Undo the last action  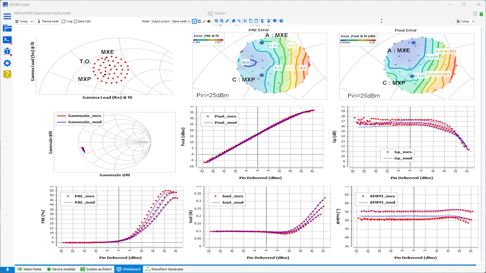tap(262, 21)
